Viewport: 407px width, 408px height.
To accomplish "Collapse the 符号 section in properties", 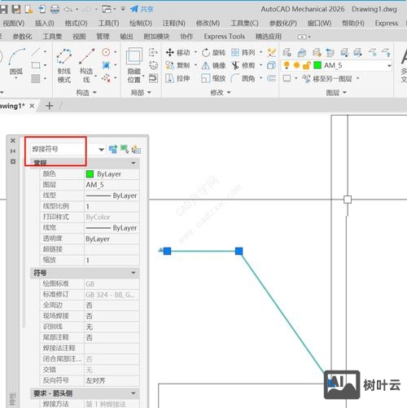I will (133, 273).
